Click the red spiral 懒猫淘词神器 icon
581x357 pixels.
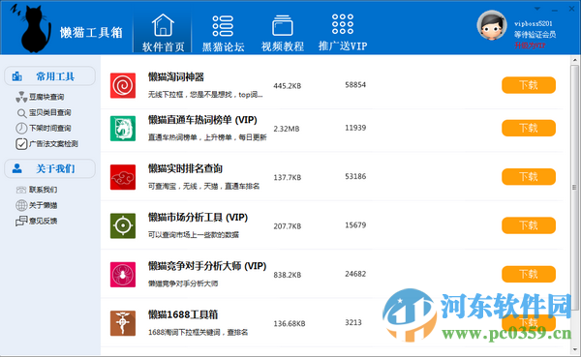(123, 85)
